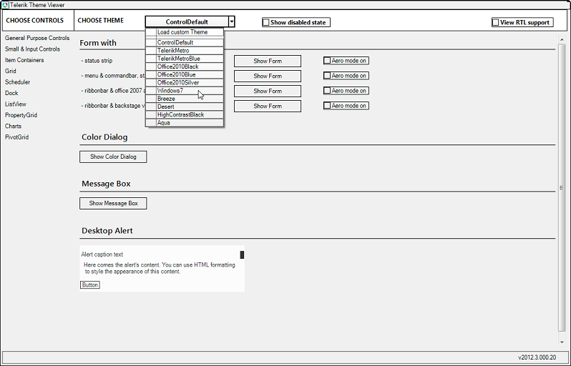Click Show Message Box button
This screenshot has height=366, width=571.
point(113,204)
